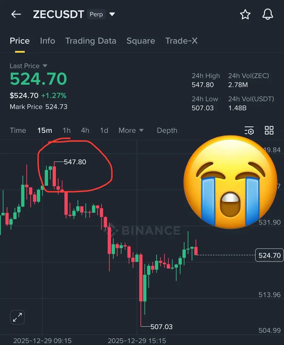Select the 15m interval
This screenshot has height=345, width=284.
45,131
